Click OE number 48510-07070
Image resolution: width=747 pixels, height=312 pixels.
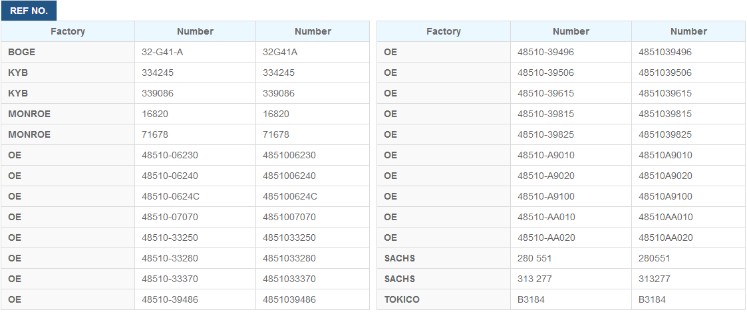tap(196, 217)
